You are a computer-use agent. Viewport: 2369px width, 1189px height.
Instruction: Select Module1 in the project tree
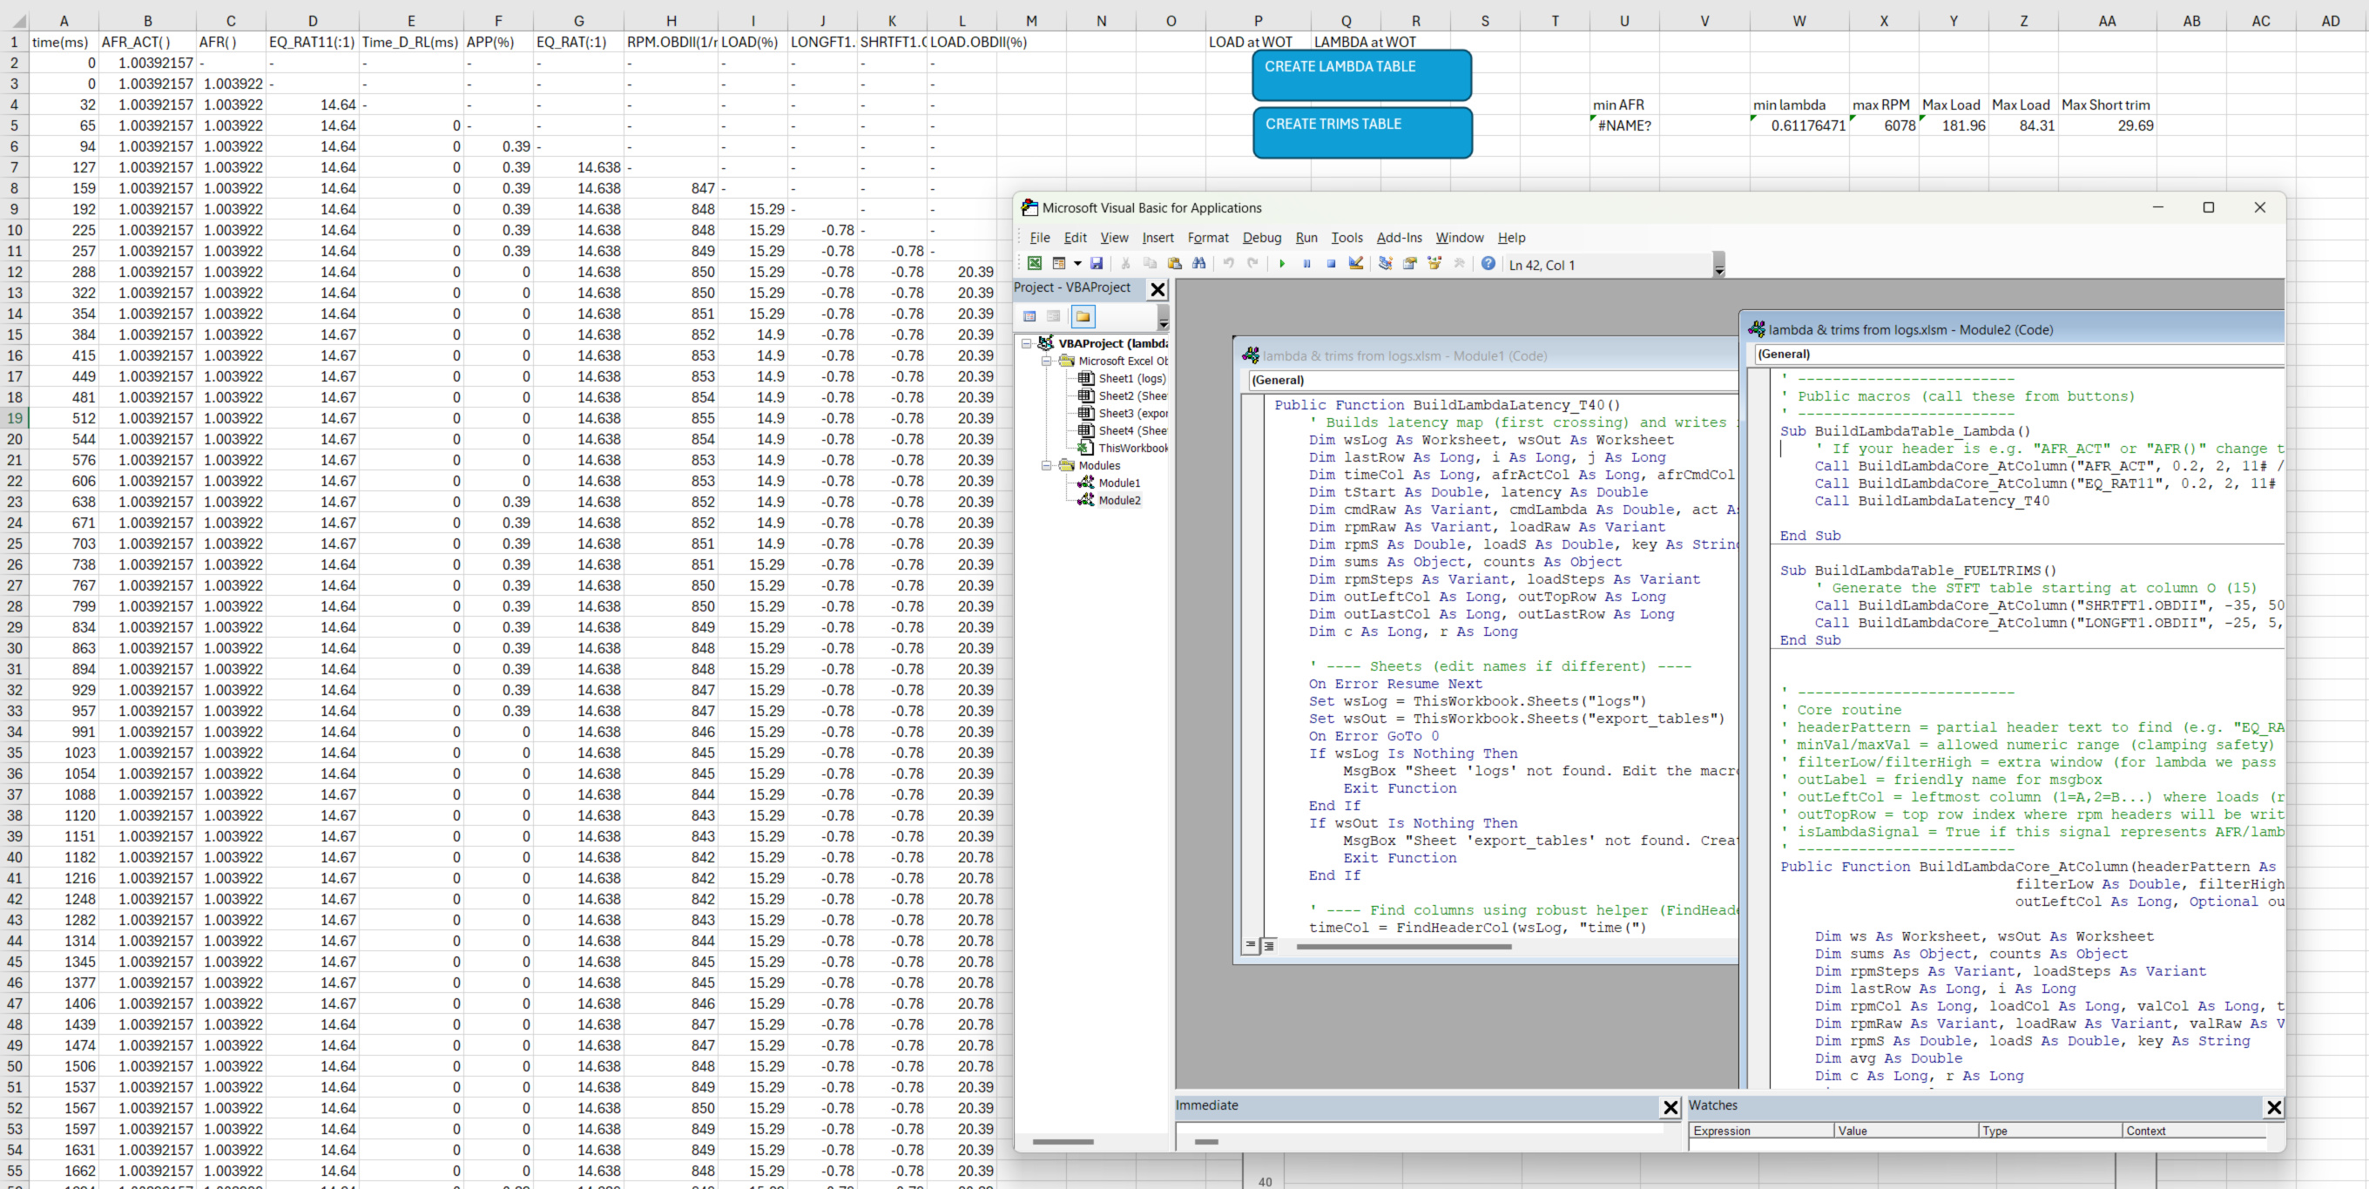tap(1118, 483)
